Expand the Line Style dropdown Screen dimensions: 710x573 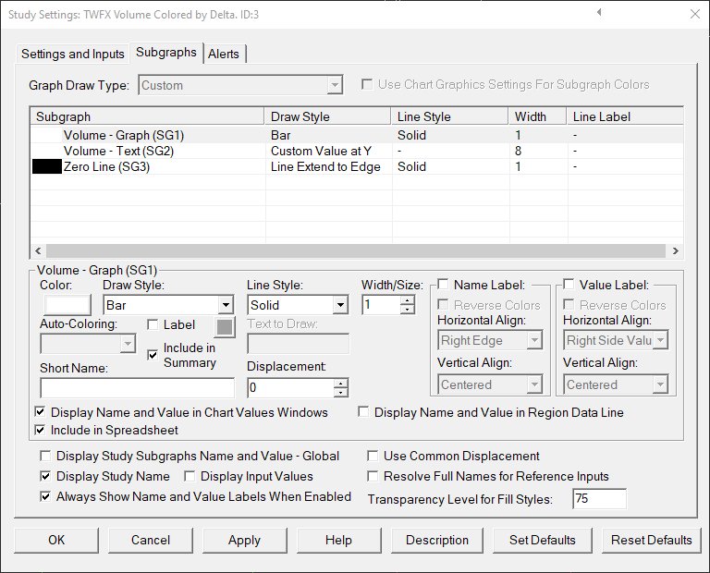pyautogui.click(x=339, y=305)
